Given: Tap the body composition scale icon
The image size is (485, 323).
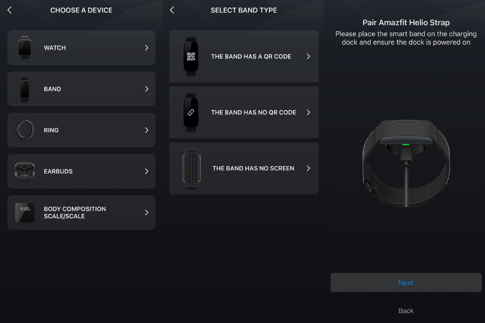Looking at the screenshot, I should click(25, 212).
